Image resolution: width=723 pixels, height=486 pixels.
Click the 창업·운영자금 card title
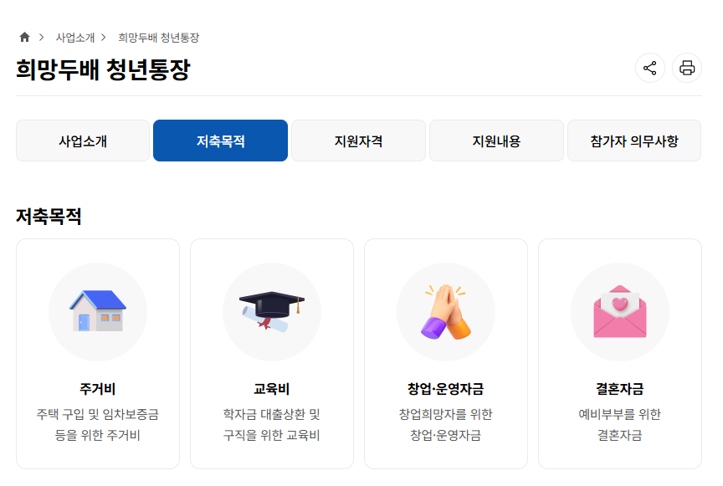coord(445,388)
